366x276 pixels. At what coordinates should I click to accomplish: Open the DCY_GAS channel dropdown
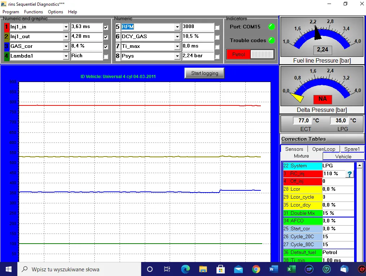tap(177, 37)
